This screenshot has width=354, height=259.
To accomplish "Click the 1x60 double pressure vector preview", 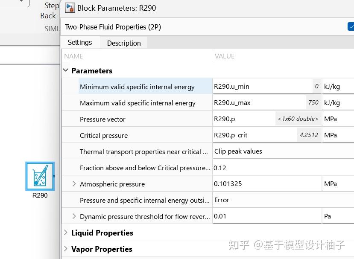I will 298,118.
